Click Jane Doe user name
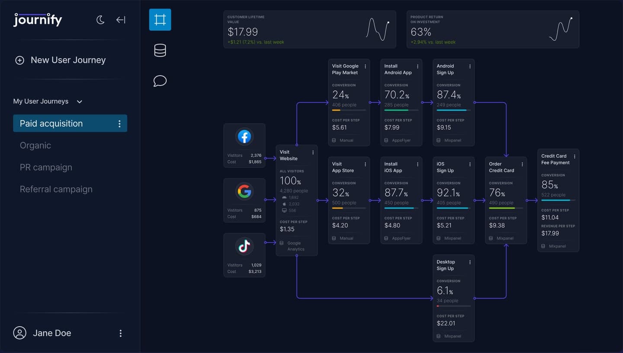 pyautogui.click(x=52, y=333)
